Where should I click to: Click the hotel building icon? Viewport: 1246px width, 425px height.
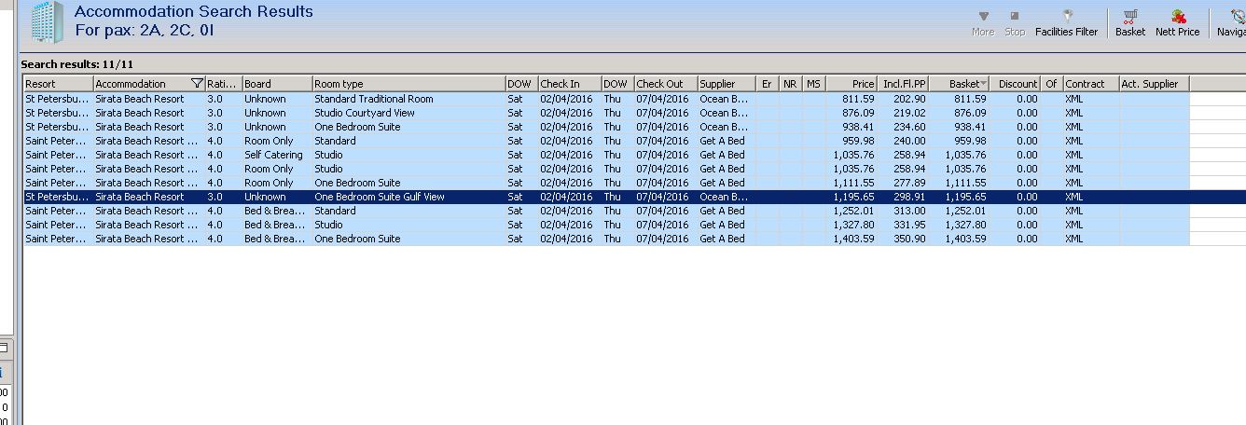pyautogui.click(x=48, y=22)
